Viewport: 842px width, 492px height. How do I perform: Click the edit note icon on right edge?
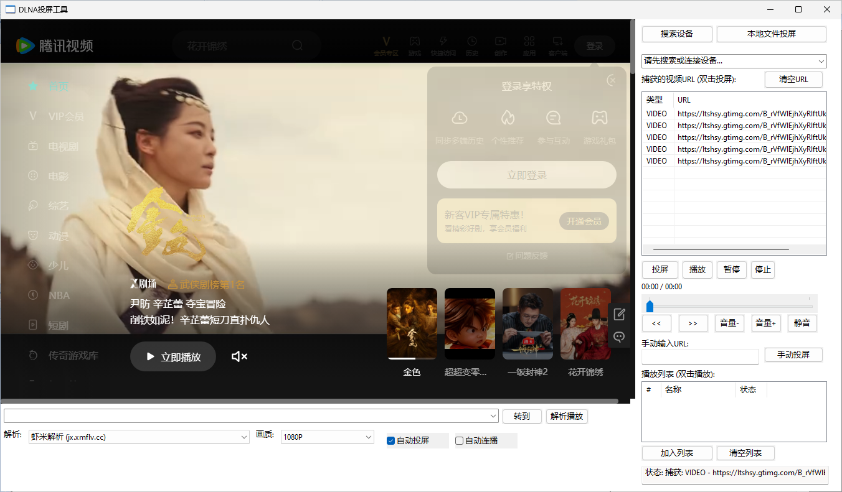pyautogui.click(x=619, y=315)
